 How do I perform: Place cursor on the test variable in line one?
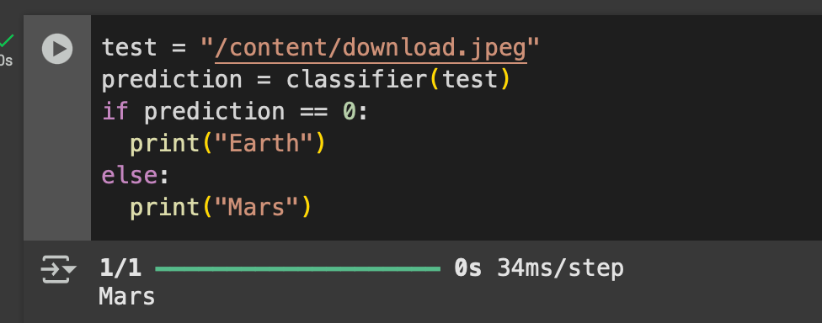[x=130, y=48]
